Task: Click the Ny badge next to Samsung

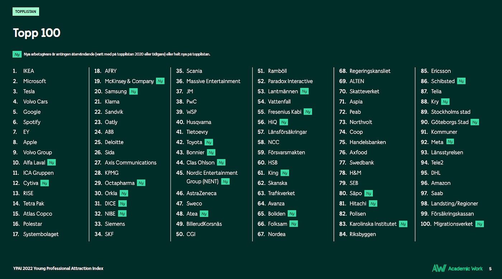Action: (x=133, y=91)
